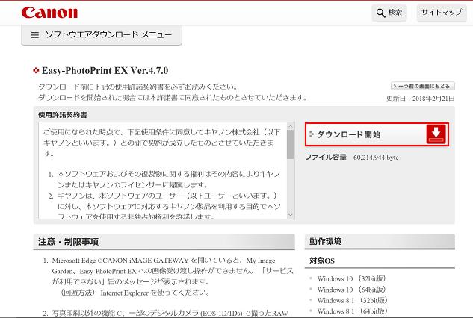The width and height of the screenshot is (473, 318).
Task: Click the 使用許諾契約書 label
Action: tap(63, 115)
